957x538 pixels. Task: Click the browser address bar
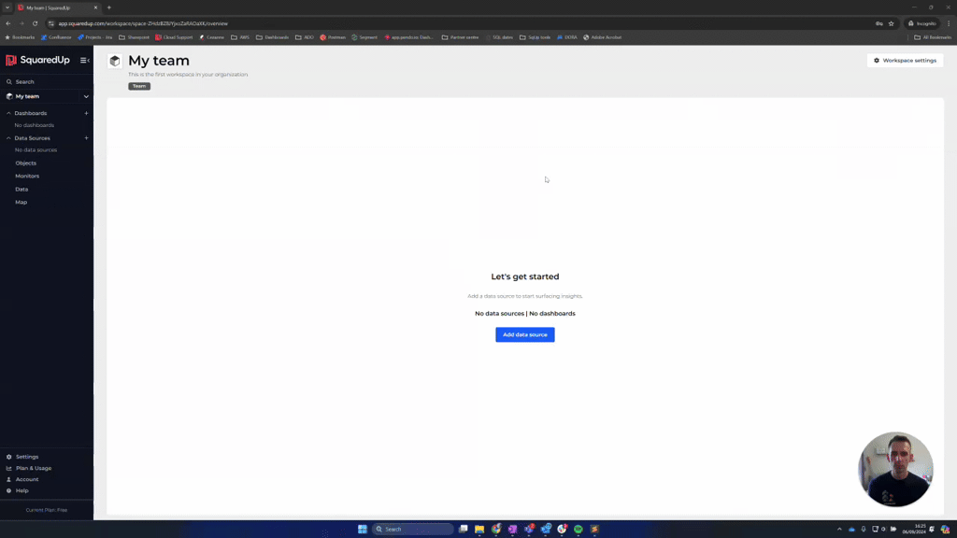pyautogui.click(x=458, y=23)
